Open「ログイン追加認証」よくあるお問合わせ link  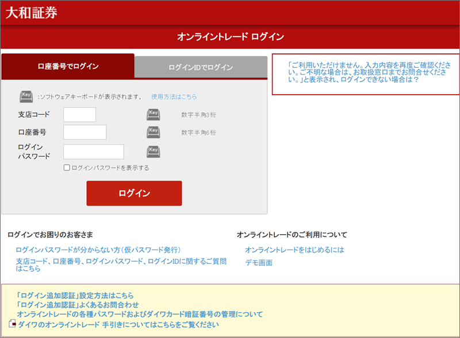[x=78, y=305]
